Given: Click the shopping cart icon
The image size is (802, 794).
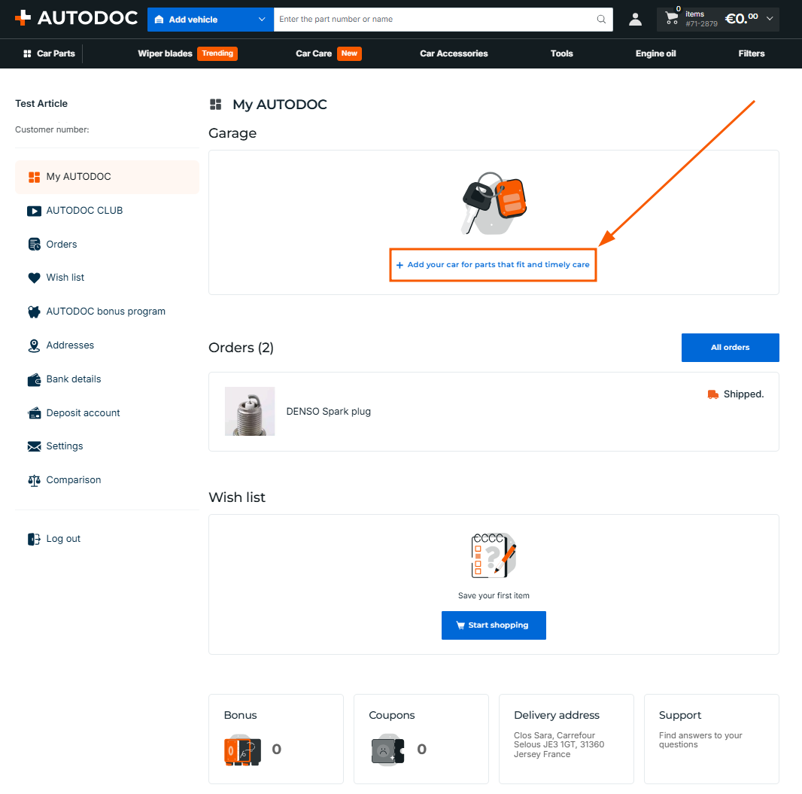Looking at the screenshot, I should (672, 18).
